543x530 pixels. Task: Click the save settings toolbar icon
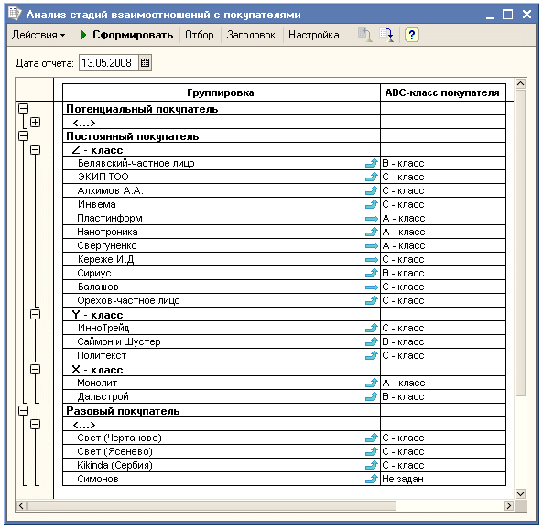coord(386,35)
